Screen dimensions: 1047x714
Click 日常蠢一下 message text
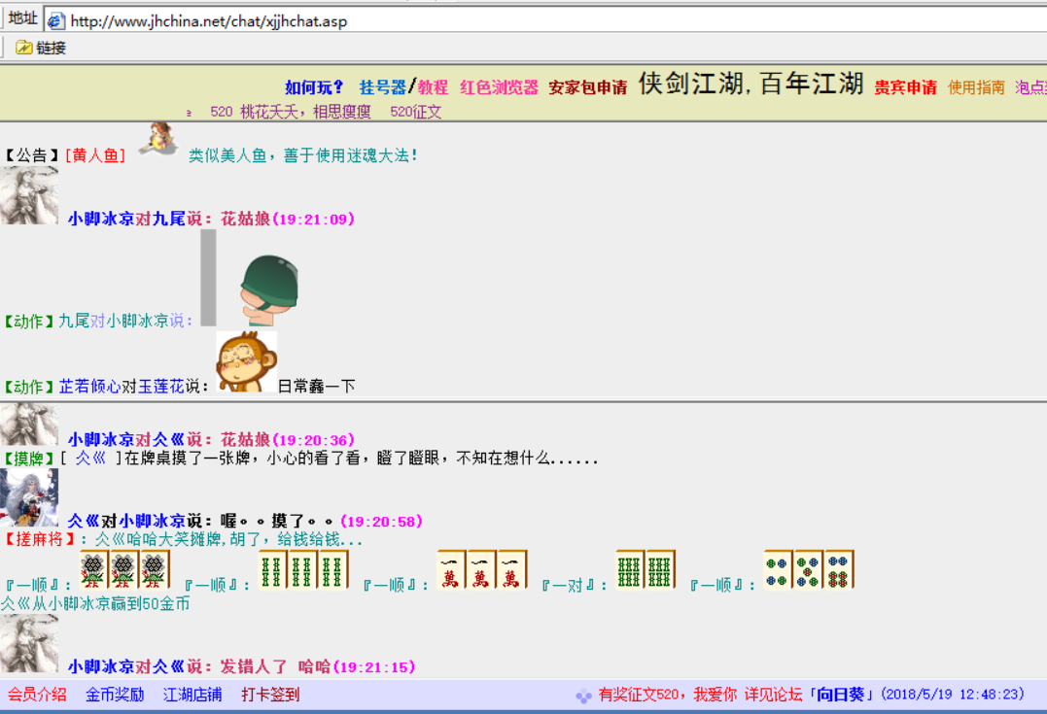tap(317, 387)
